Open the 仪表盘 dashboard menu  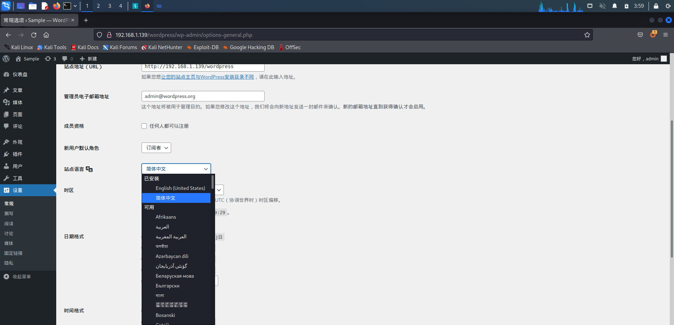click(28, 74)
